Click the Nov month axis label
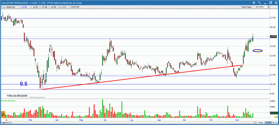The width and height of the screenshot is (279, 125). point(238,120)
